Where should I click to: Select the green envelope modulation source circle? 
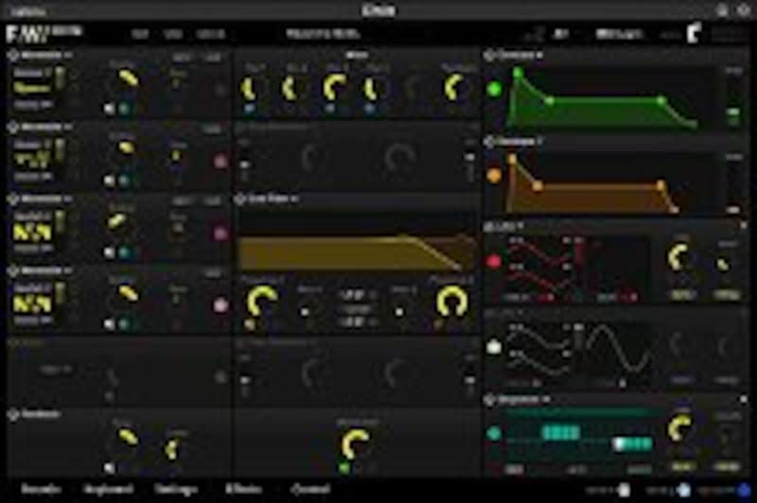click(494, 89)
